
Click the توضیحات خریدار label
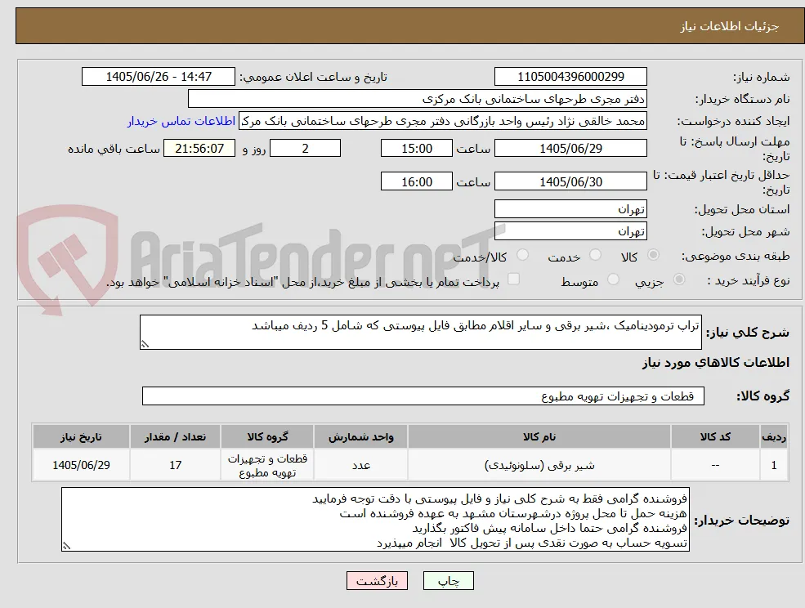pyautogui.click(x=742, y=521)
